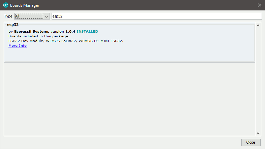The height and width of the screenshot is (149, 265).
Task: Click the INSTALLED status label
Action: coord(87,32)
